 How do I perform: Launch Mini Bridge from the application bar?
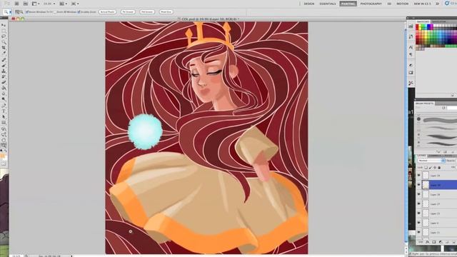(x=26, y=4)
